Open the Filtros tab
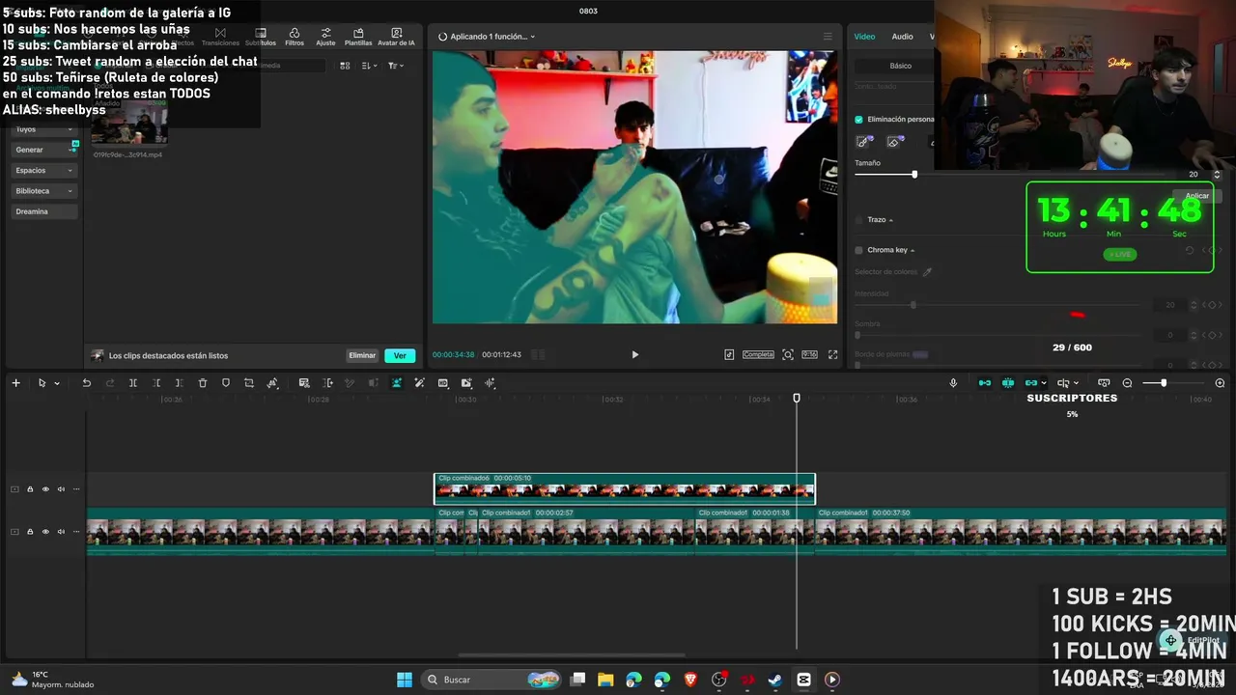1236x695 pixels. (x=295, y=37)
